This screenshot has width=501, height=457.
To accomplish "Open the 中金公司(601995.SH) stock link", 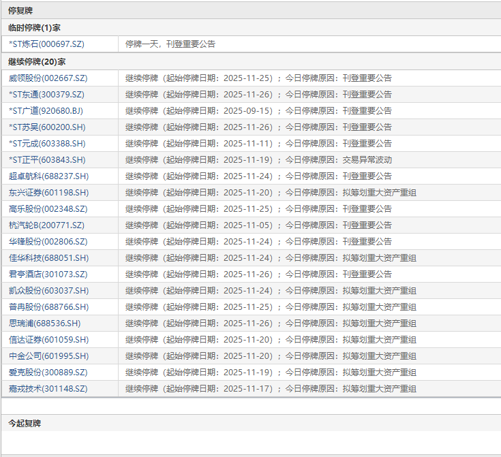I will click(48, 356).
